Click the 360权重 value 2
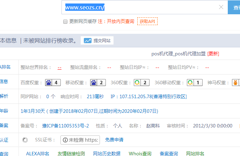Image resolution: width=240 pixels, height=156 pixels. (x=145, y=83)
